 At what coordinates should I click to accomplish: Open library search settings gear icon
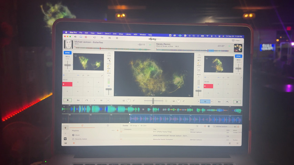(235, 126)
